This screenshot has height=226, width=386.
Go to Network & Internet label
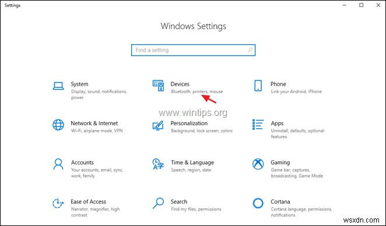tap(94, 123)
